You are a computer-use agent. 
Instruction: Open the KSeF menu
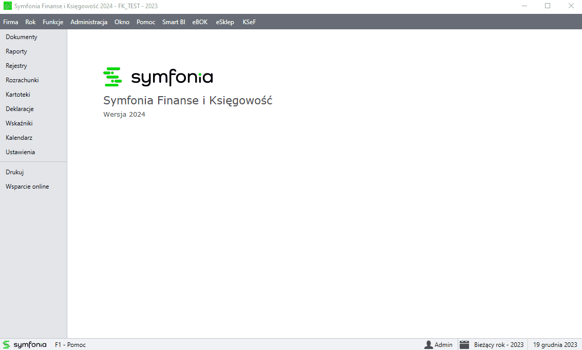[249, 22]
